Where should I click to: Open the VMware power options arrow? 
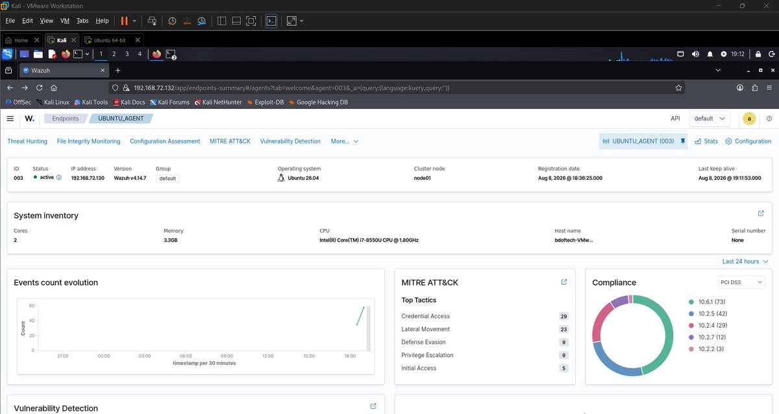[134, 21]
